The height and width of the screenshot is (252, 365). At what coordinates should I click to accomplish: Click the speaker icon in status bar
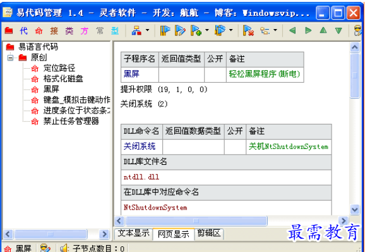click(x=64, y=248)
